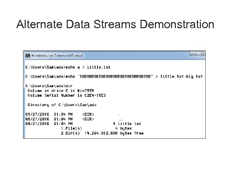Click the single-dot <DIR> entry row
The width and height of the screenshot is (231, 173).
[x=73, y=114]
